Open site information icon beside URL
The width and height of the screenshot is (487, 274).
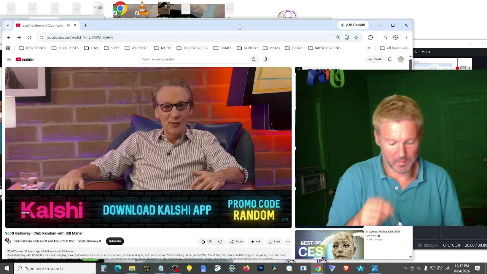41,37
